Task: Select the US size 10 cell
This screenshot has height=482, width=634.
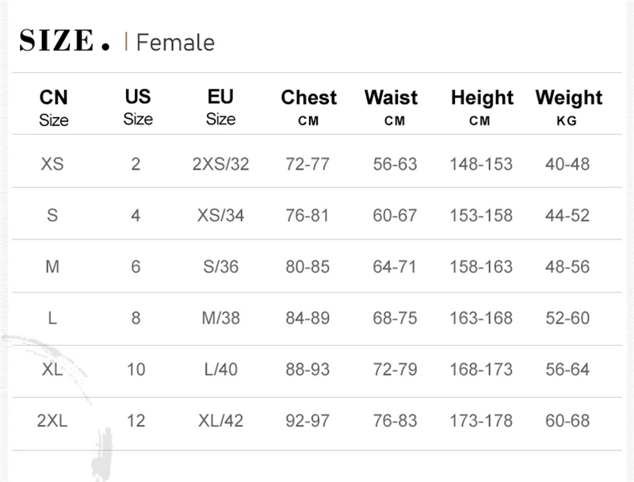Action: (136, 369)
